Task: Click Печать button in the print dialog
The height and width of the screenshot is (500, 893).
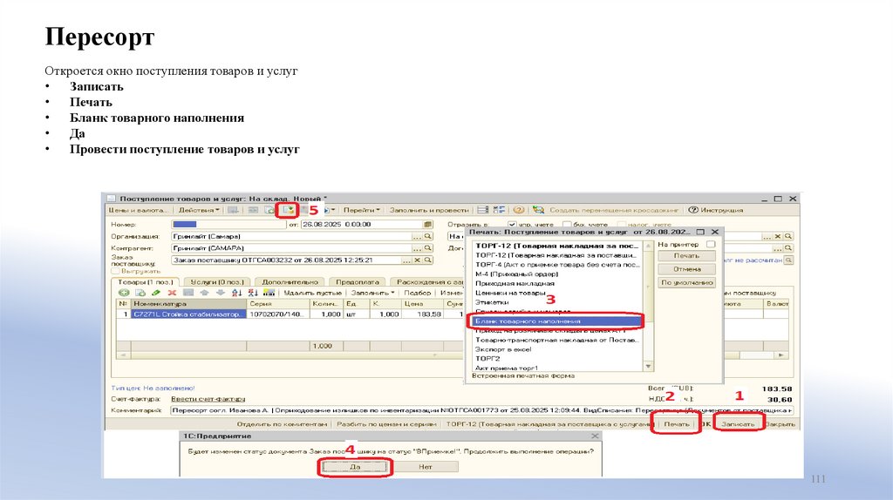Action: (686, 256)
